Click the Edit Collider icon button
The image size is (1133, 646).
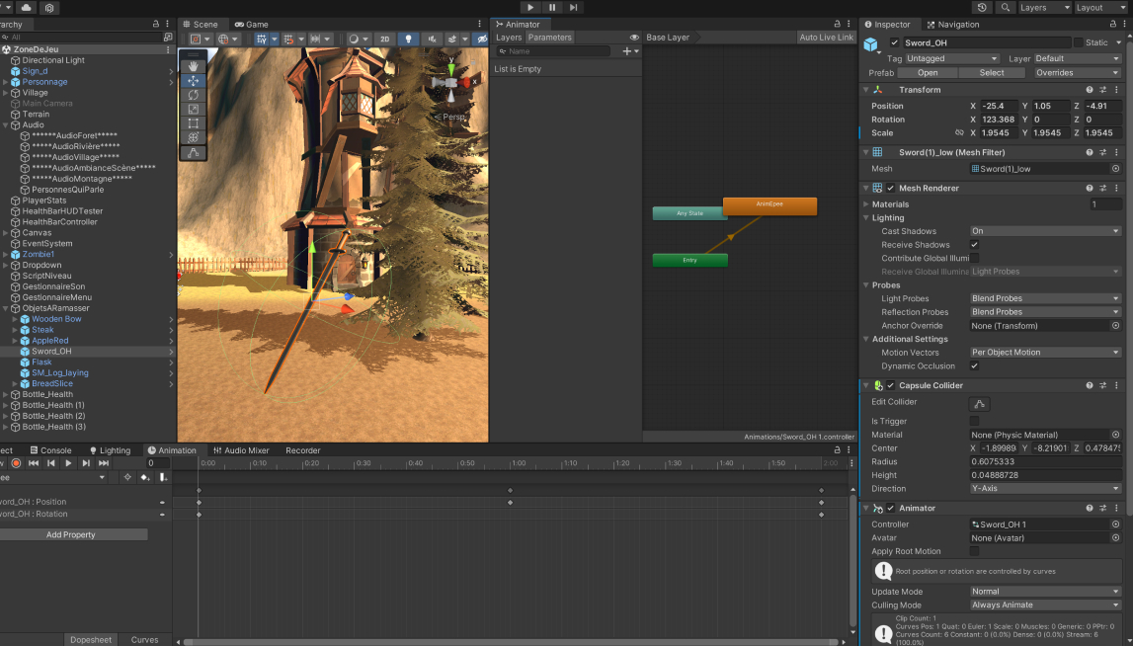point(980,403)
